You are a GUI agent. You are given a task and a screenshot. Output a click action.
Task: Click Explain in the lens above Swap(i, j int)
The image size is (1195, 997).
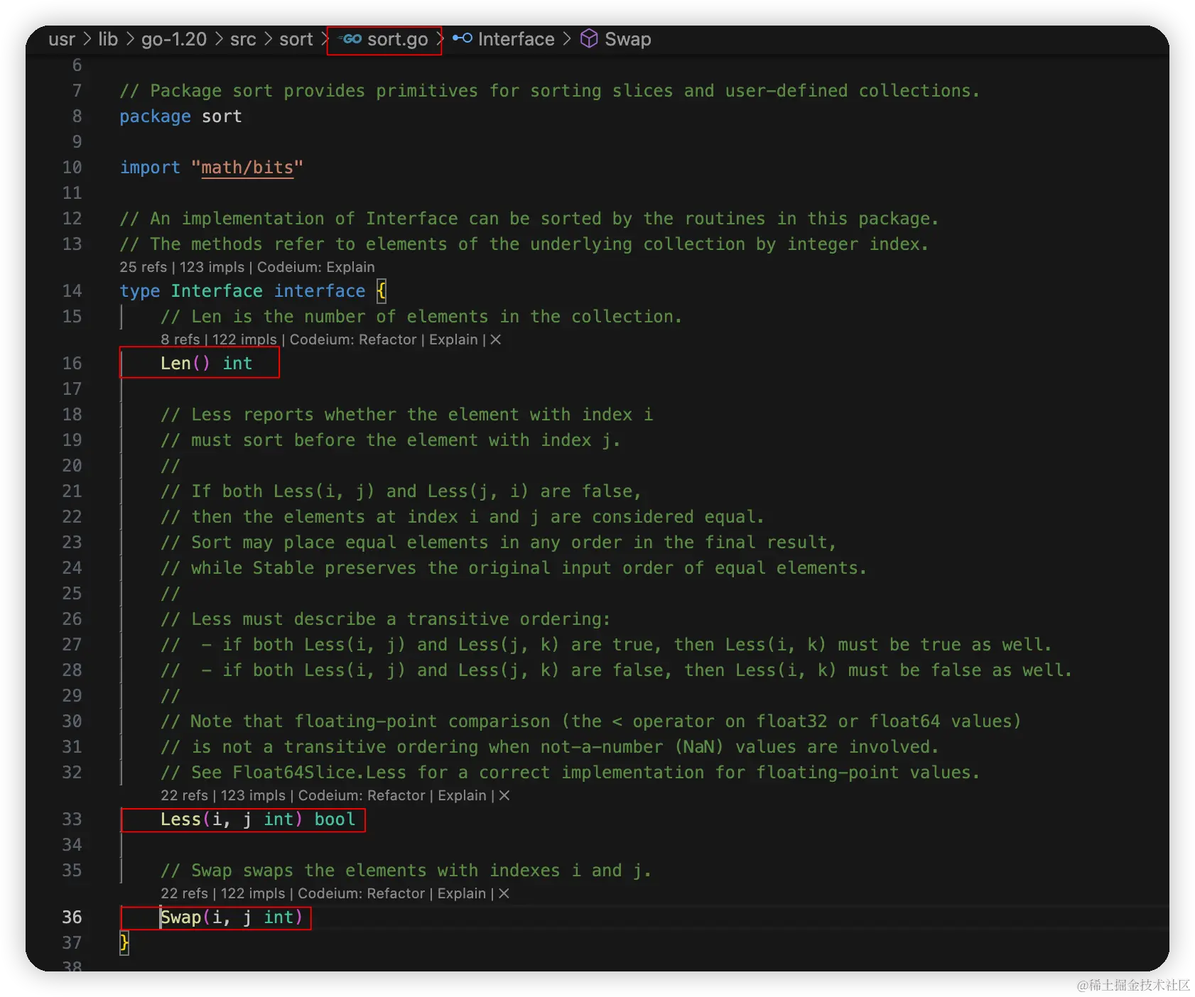[462, 893]
